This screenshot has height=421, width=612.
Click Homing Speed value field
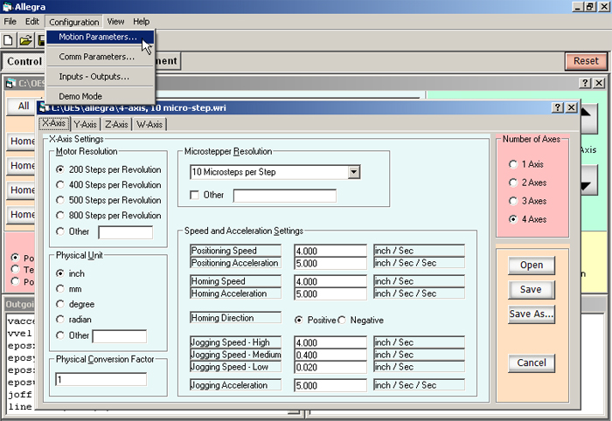click(330, 281)
